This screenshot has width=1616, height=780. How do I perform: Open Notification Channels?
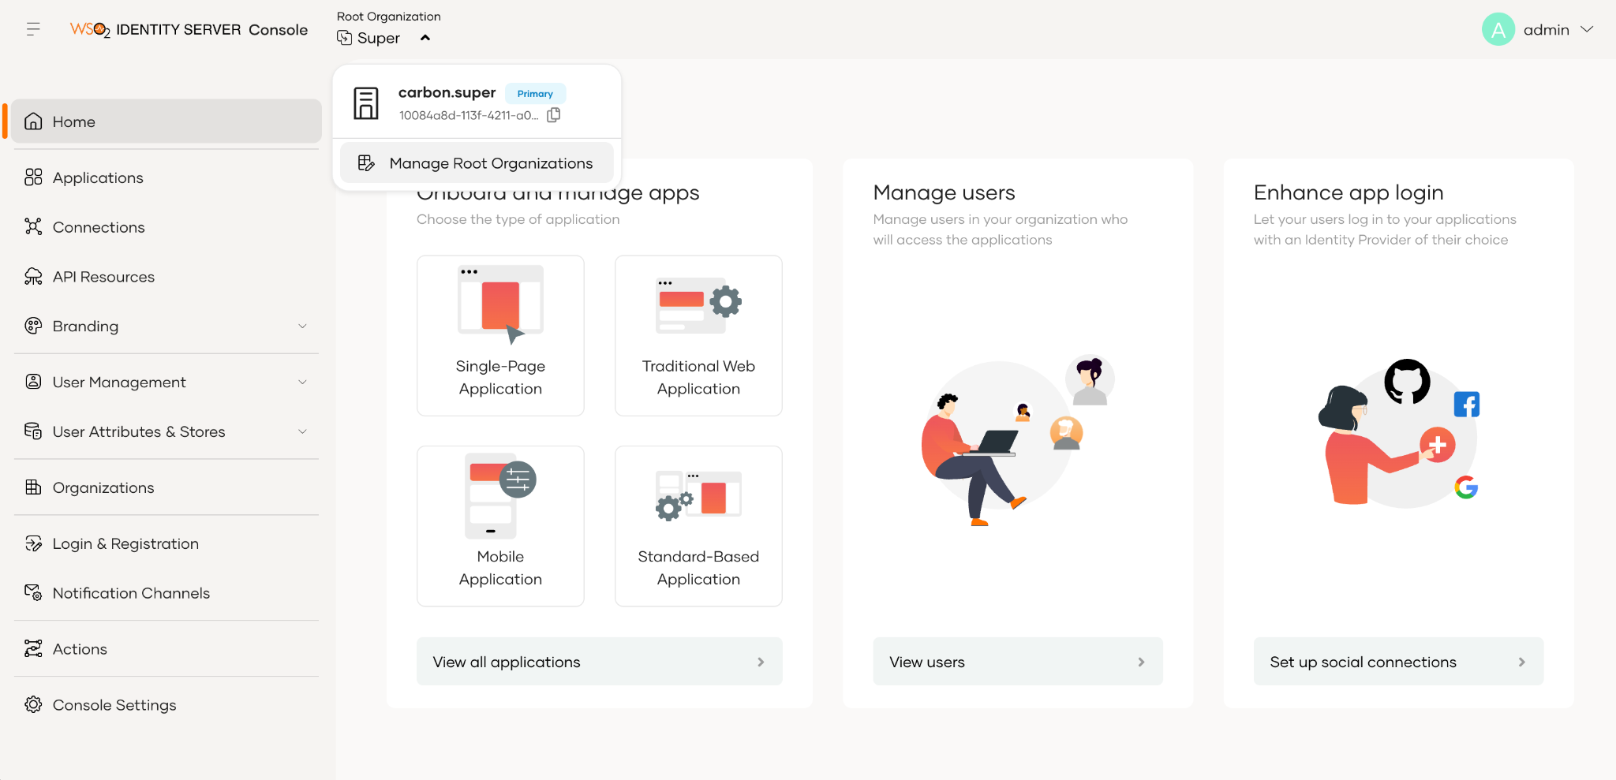pos(166,593)
